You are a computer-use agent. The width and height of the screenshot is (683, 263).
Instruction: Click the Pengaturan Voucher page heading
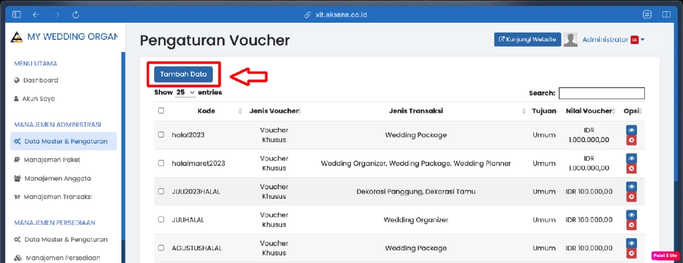215,41
